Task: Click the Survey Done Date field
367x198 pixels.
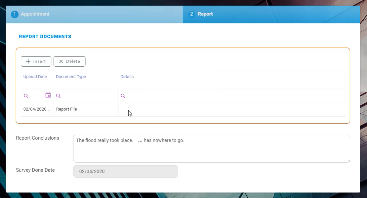Action: point(125,172)
